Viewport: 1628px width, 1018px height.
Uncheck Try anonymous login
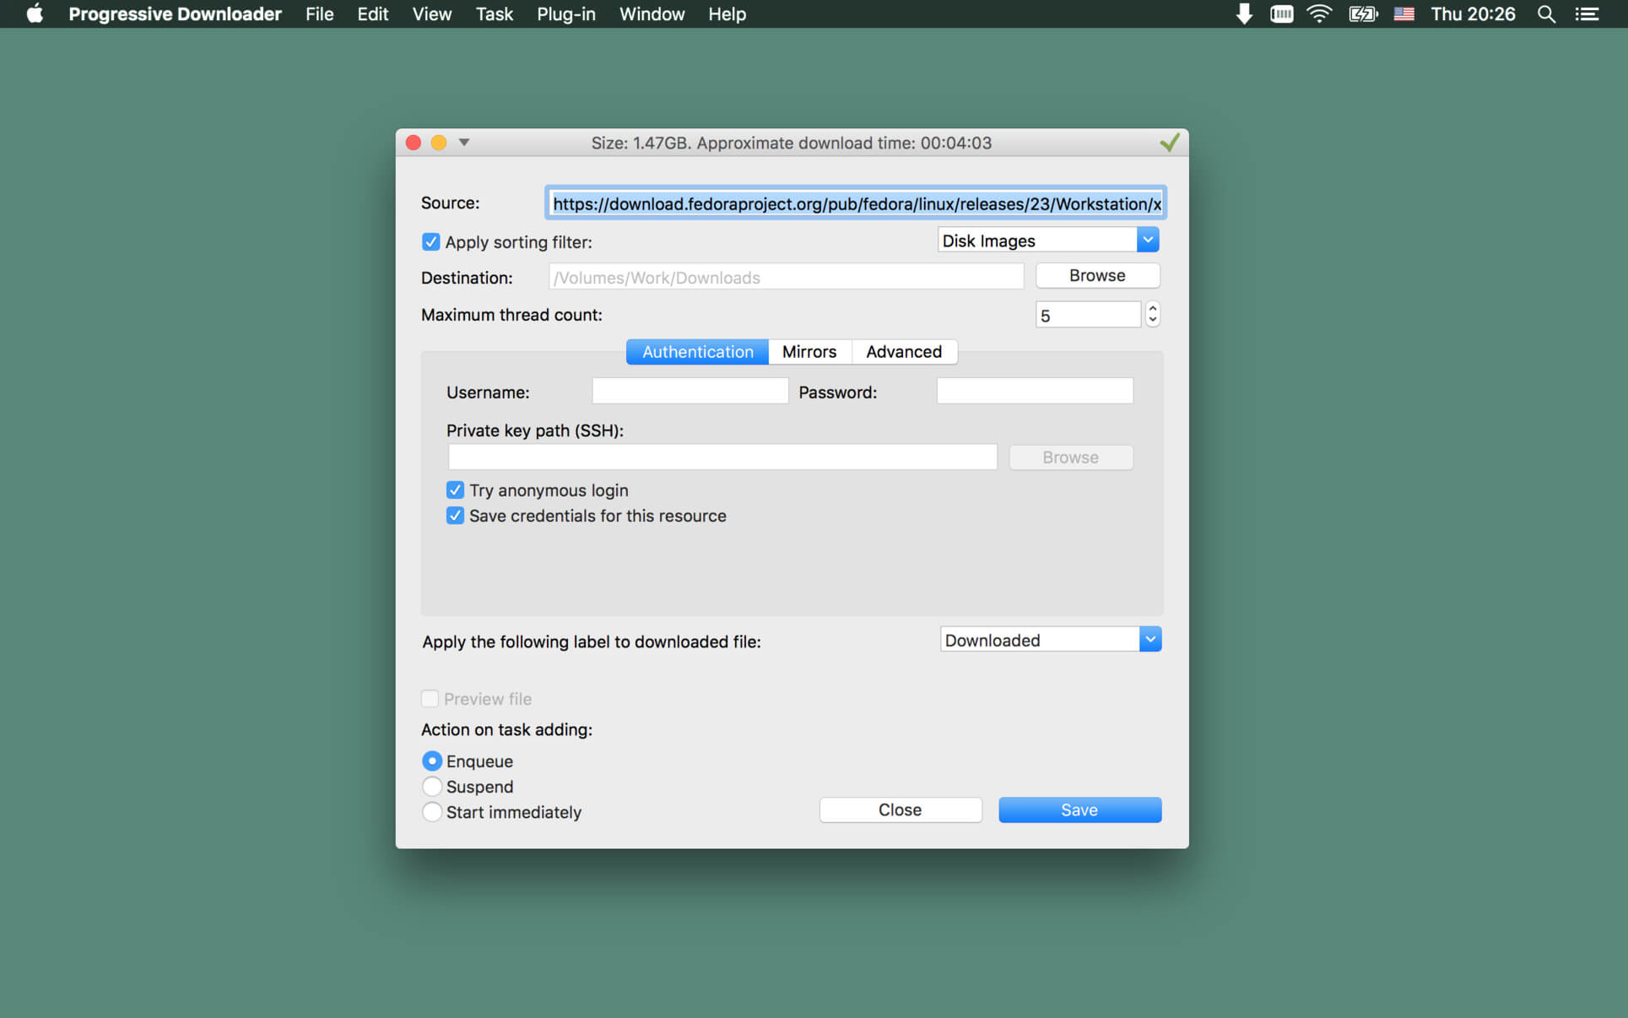pos(455,490)
